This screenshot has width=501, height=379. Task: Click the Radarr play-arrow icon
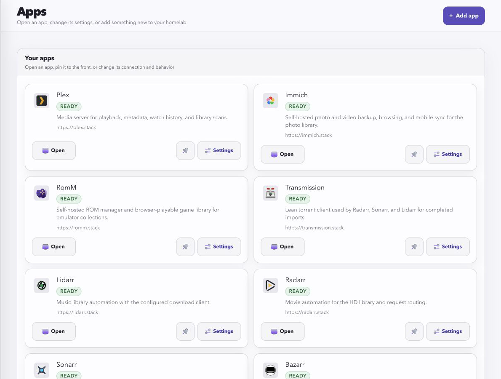(x=270, y=286)
